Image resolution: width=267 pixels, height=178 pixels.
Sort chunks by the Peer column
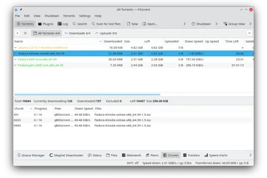(x=63, y=108)
